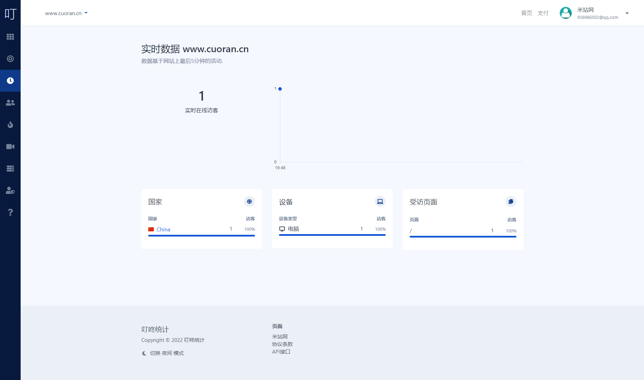Image resolution: width=644 pixels, height=380 pixels.
Task: Go to 首页 in top navigation
Action: coord(526,13)
